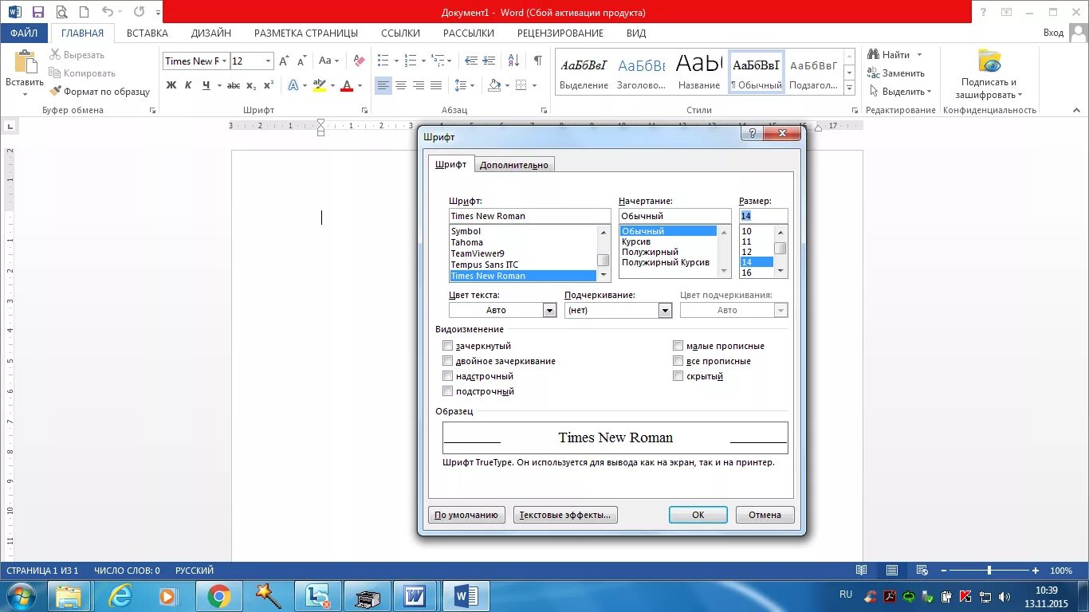Viewport: 1089px width, 612px height.
Task: Enable скрытый checkbox
Action: pos(678,376)
